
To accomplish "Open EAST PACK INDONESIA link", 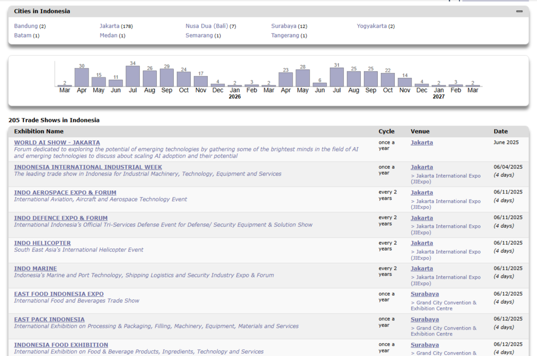I will [49, 320].
